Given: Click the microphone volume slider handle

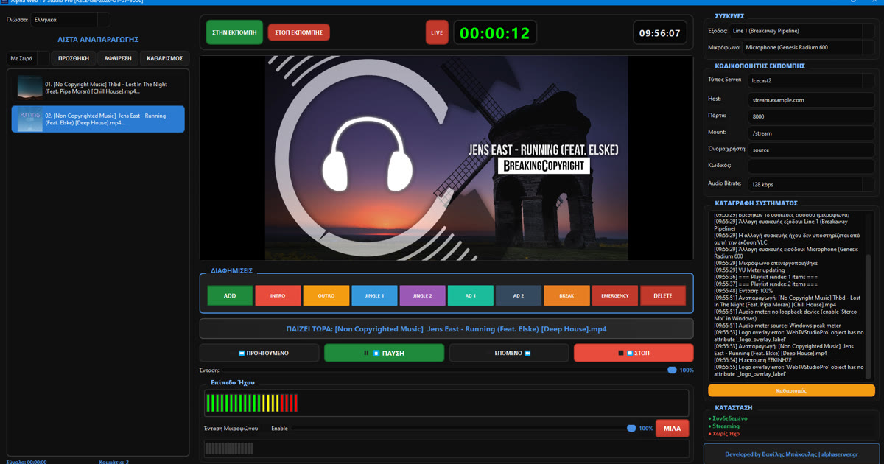Looking at the screenshot, I should click(x=631, y=428).
